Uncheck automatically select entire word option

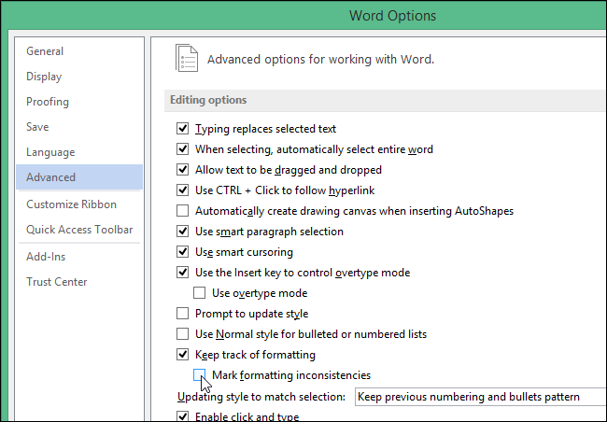(x=183, y=149)
